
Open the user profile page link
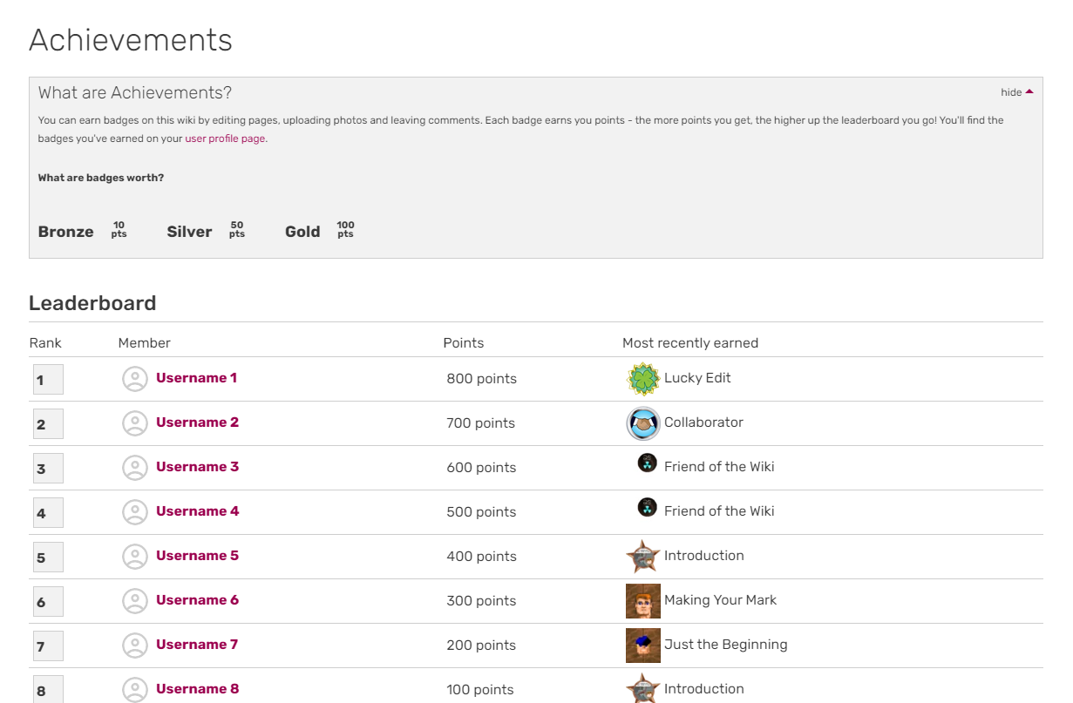tap(225, 139)
